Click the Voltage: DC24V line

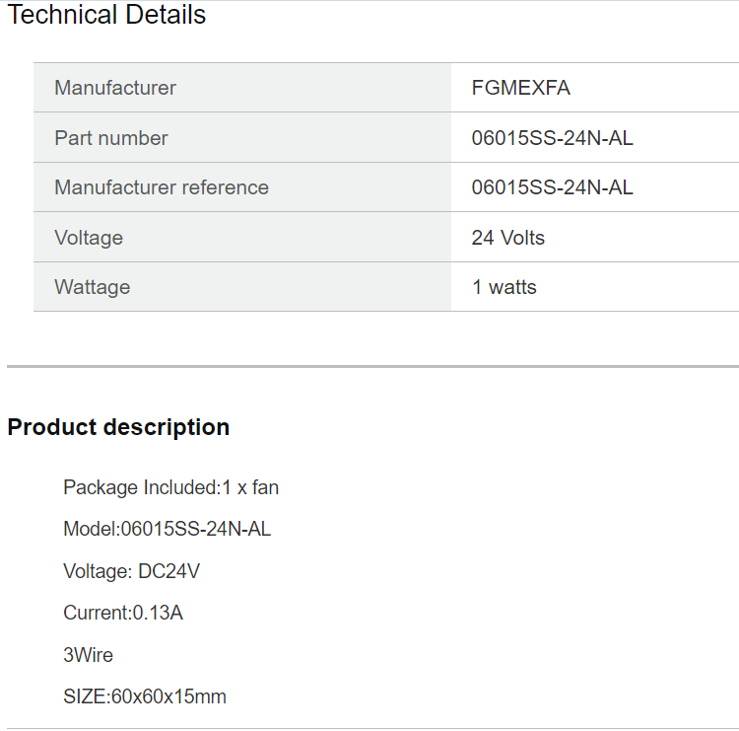pos(131,571)
